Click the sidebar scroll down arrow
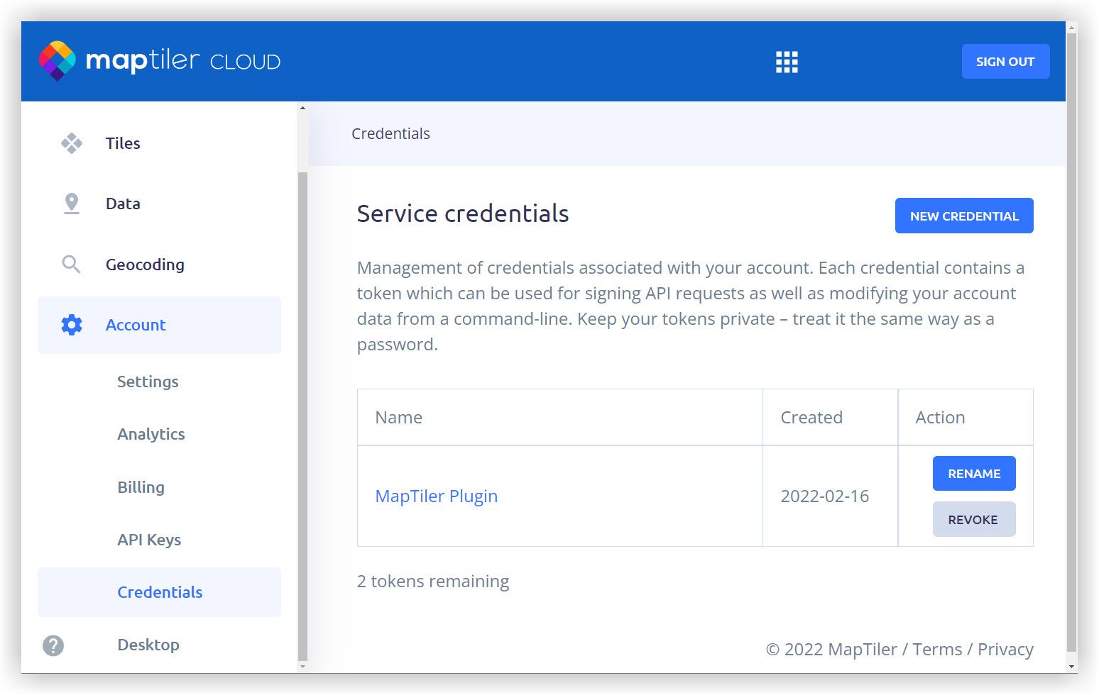 coord(302,666)
